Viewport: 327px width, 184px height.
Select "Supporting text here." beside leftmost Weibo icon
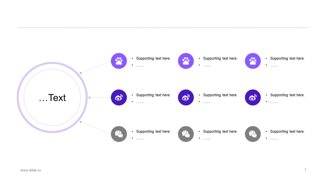[153, 95]
